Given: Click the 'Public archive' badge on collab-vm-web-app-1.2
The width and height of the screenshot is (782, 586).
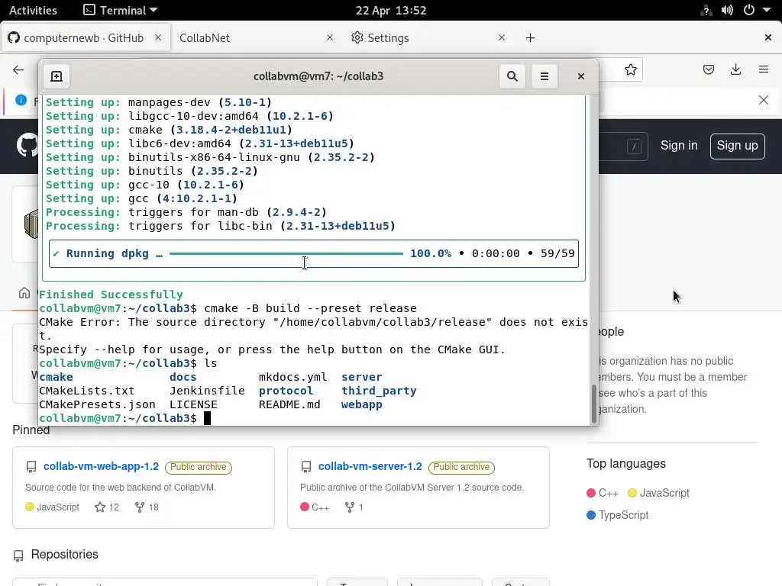Looking at the screenshot, I should [x=198, y=467].
